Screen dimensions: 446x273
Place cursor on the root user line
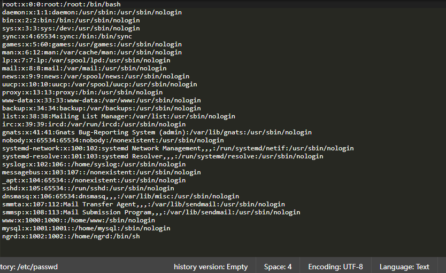(x=61, y=4)
